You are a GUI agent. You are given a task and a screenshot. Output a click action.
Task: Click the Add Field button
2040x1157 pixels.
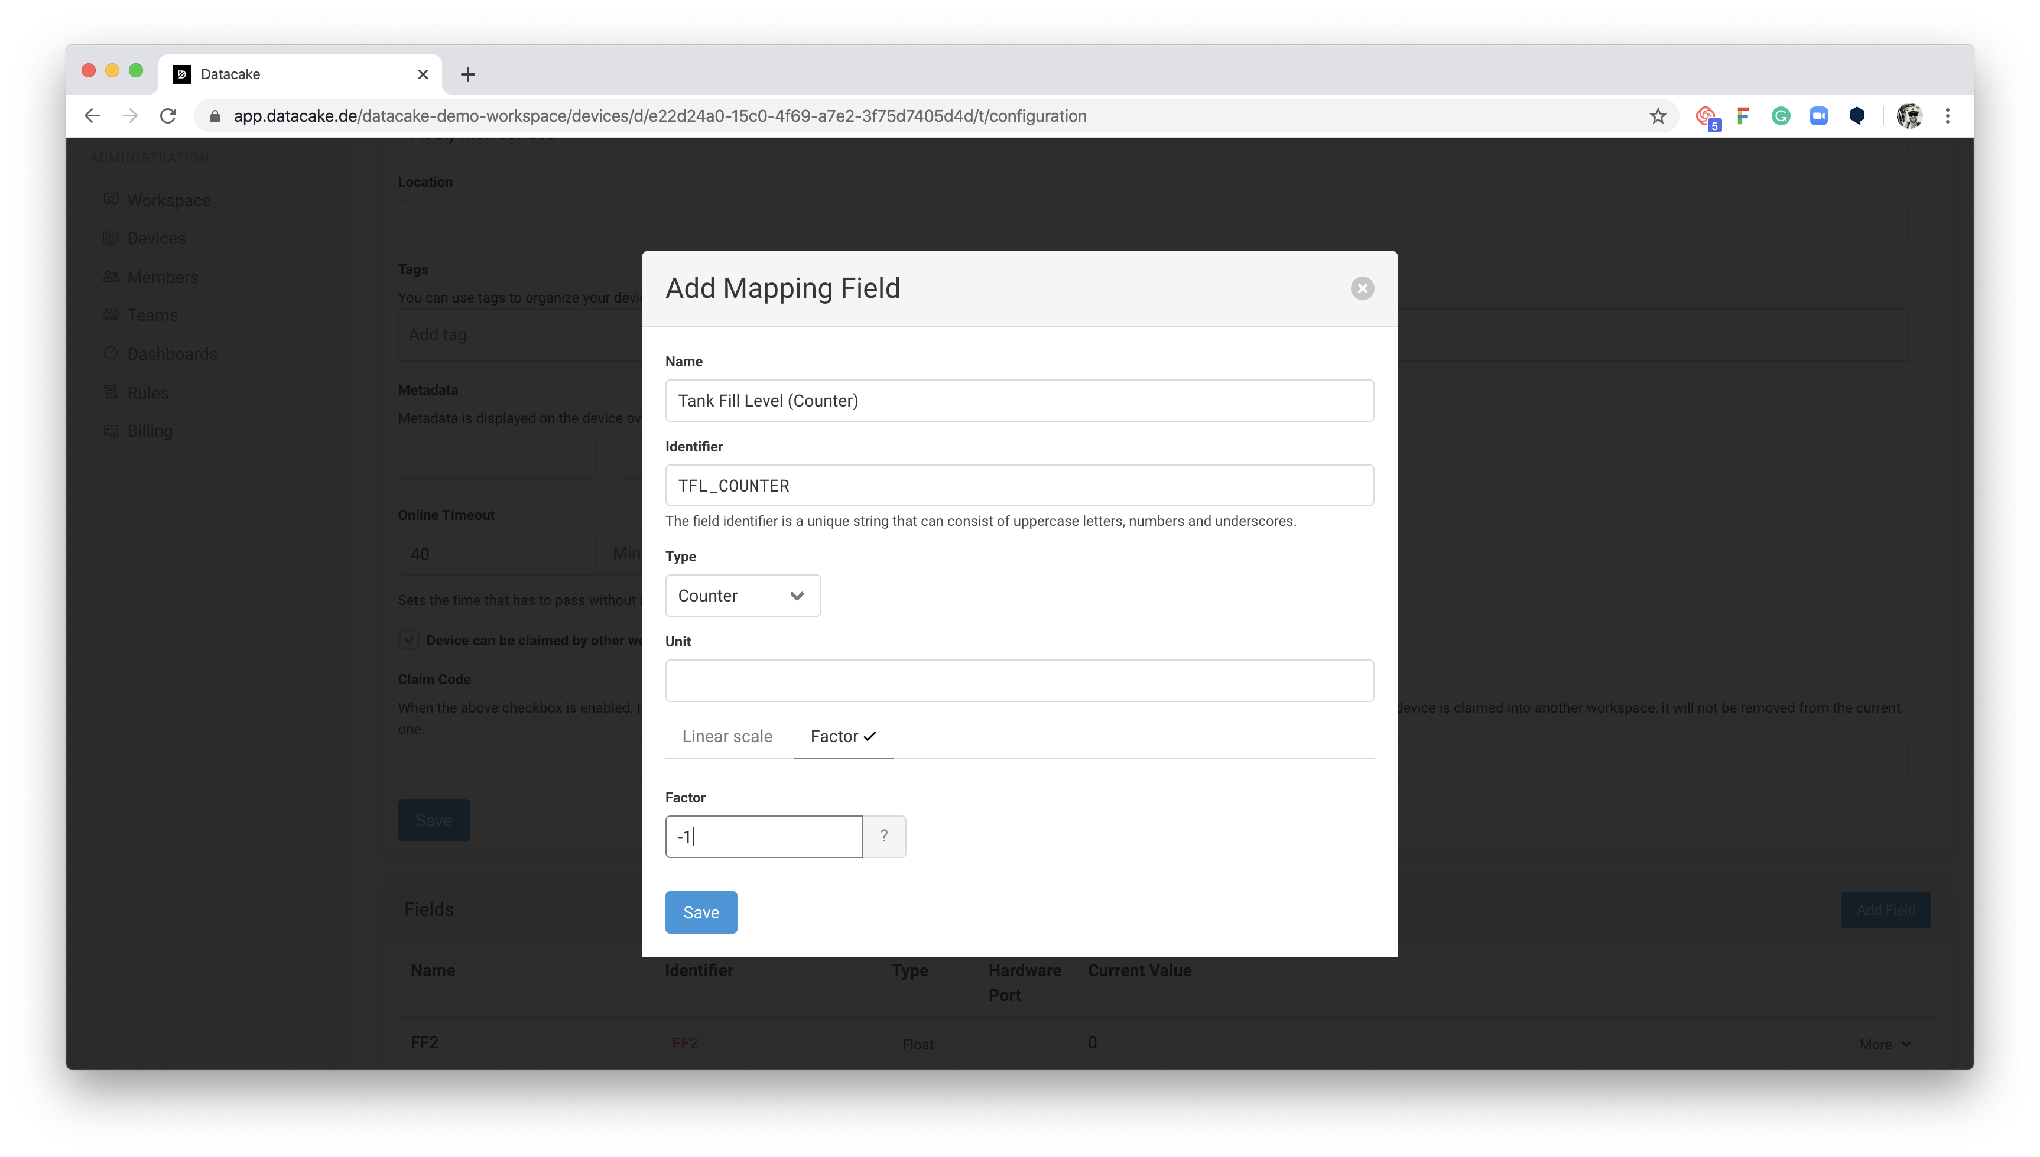(x=1885, y=909)
